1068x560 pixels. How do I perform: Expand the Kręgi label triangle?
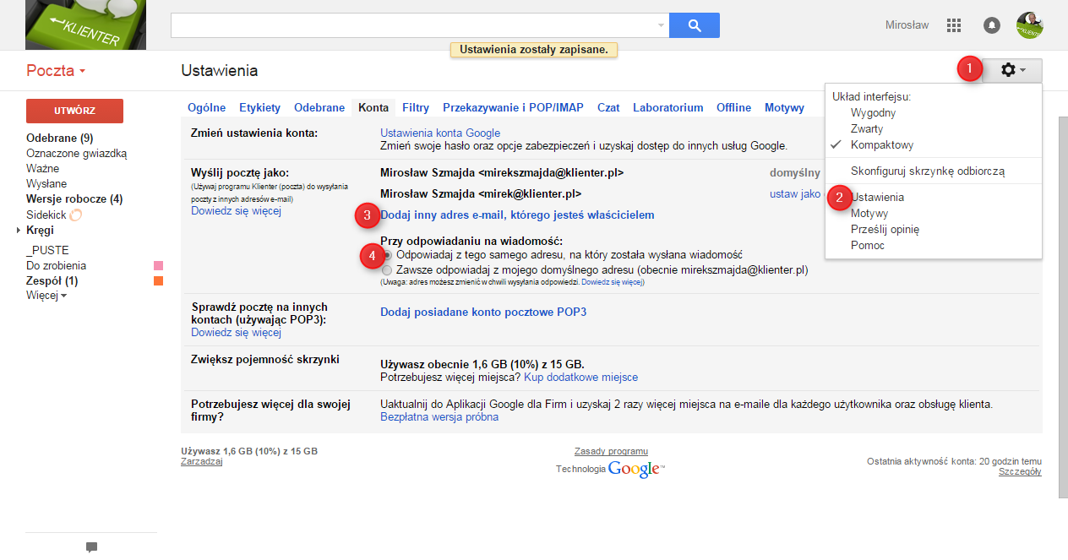(x=19, y=231)
